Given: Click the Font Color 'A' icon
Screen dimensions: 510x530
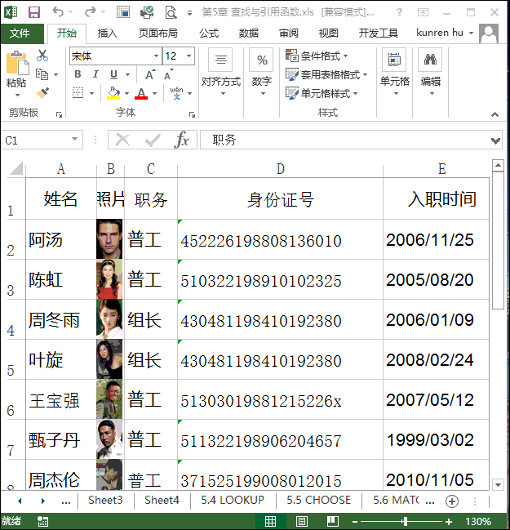Looking at the screenshot, I should [x=142, y=93].
